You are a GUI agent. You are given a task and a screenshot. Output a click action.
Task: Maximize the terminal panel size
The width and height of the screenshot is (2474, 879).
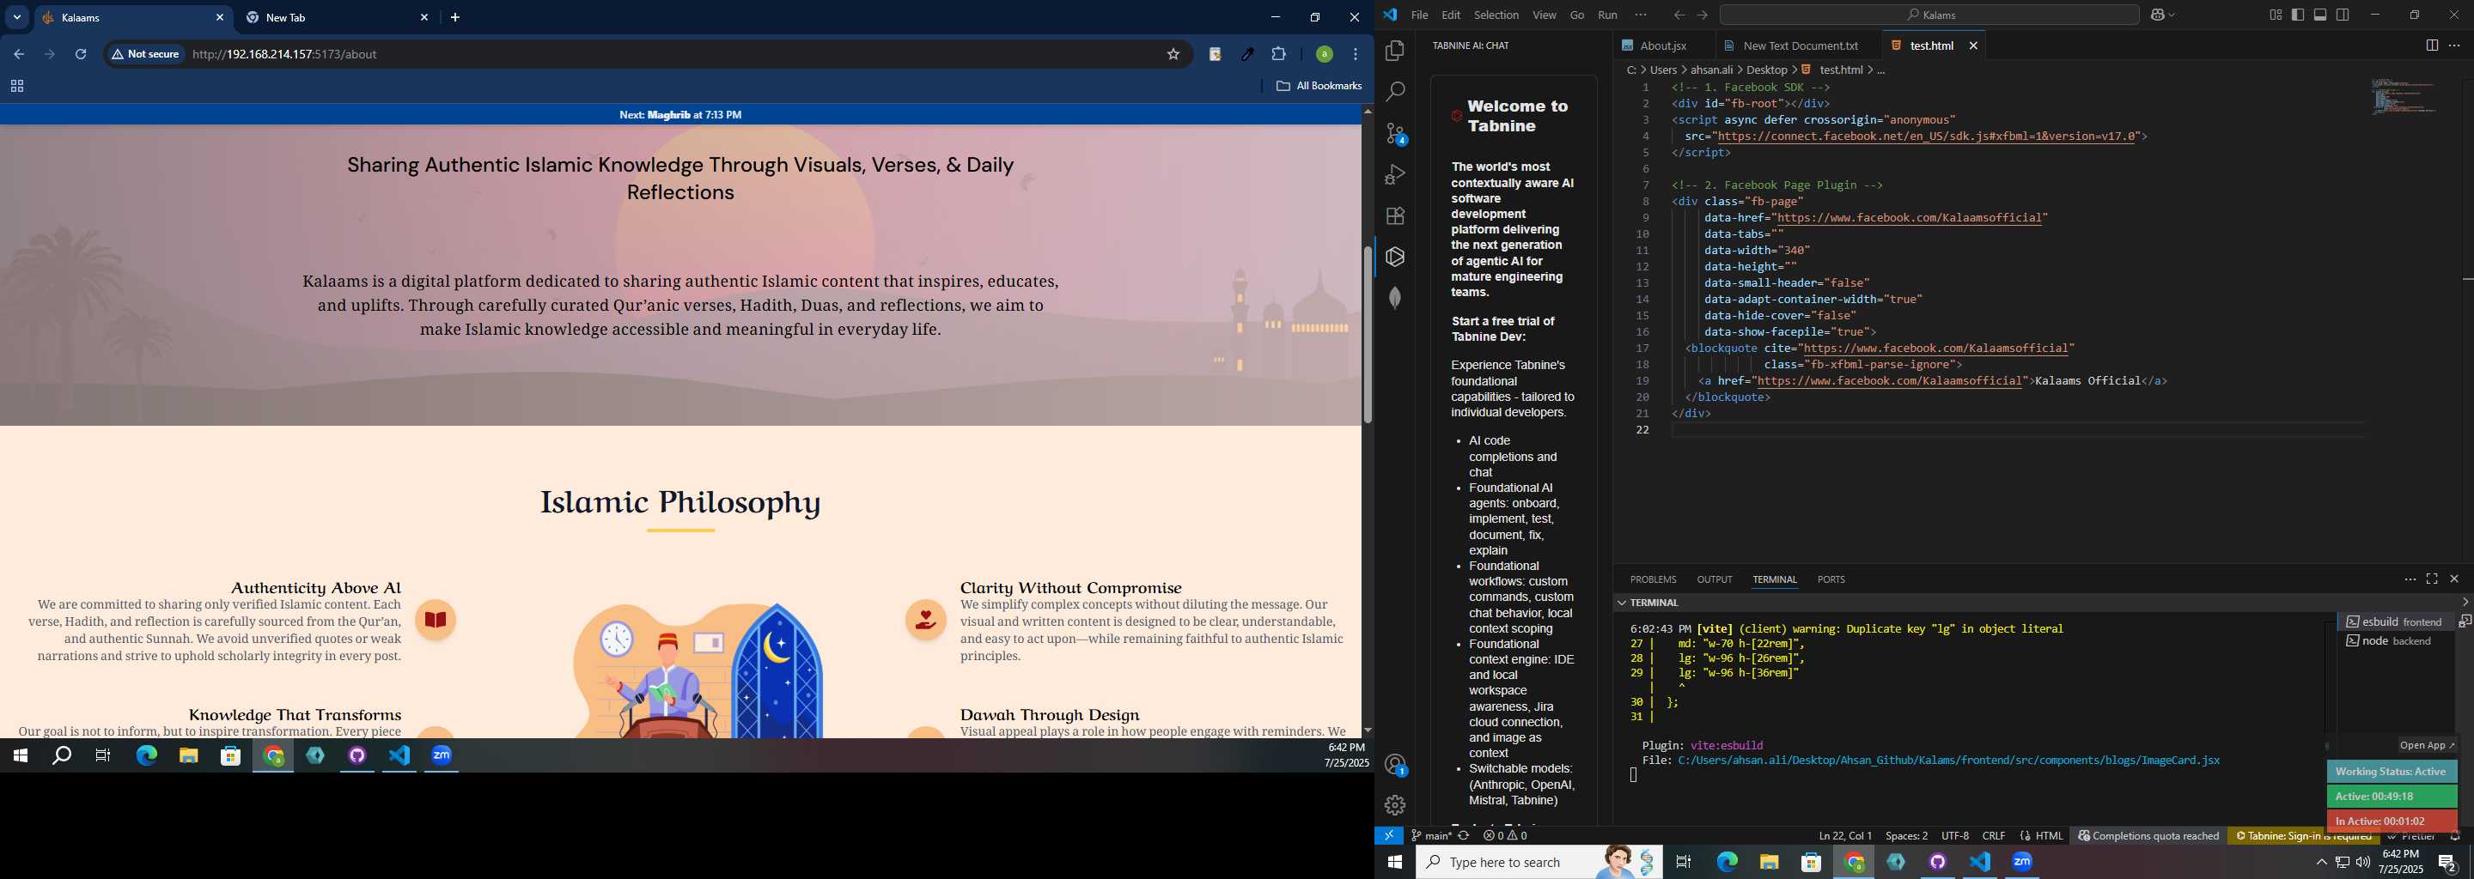(2432, 579)
